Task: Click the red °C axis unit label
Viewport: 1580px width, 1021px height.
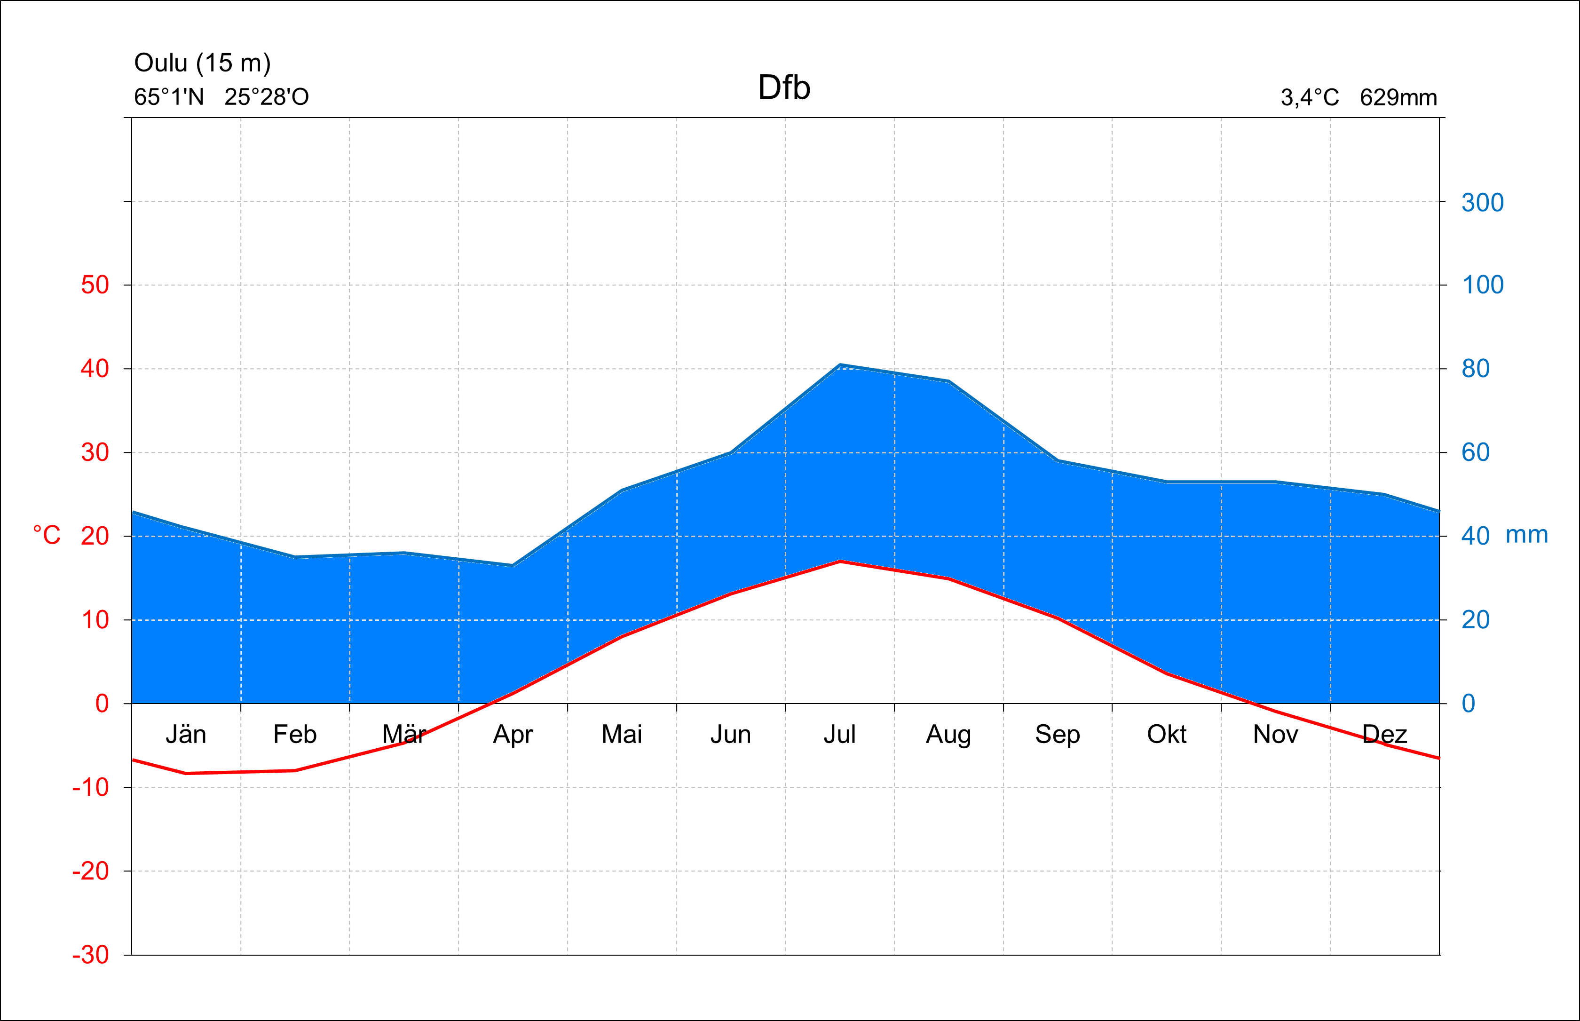Action: pyautogui.click(x=47, y=535)
